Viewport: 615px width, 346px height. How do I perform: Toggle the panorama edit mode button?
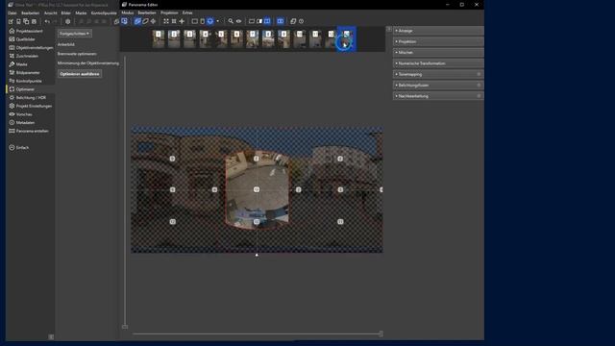point(137,21)
